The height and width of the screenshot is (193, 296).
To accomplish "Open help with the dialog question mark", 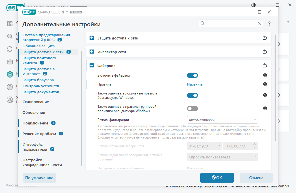I will (269, 24).
